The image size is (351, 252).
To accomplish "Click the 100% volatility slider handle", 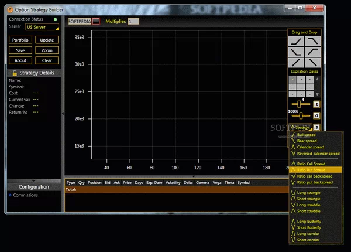I will pos(301,115).
